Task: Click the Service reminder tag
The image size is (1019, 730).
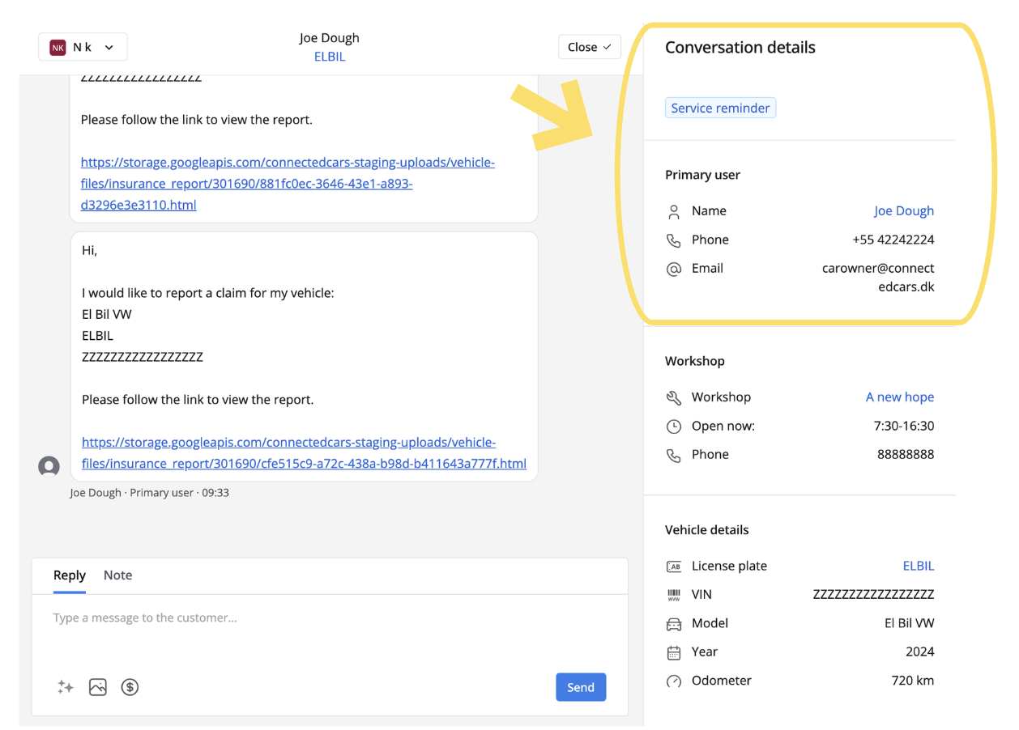Action: (x=720, y=108)
